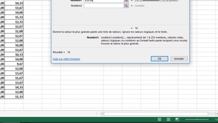Click horizontal scrollbar left arrow
The image size is (218, 123).
[102, 114]
